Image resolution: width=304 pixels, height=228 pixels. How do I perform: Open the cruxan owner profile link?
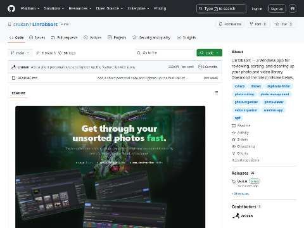click(x=21, y=24)
